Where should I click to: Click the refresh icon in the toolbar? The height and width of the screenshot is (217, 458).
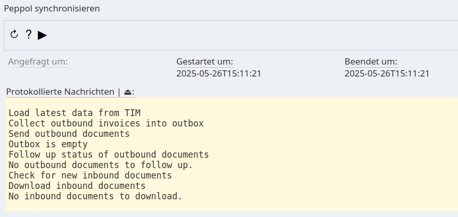[x=14, y=34]
